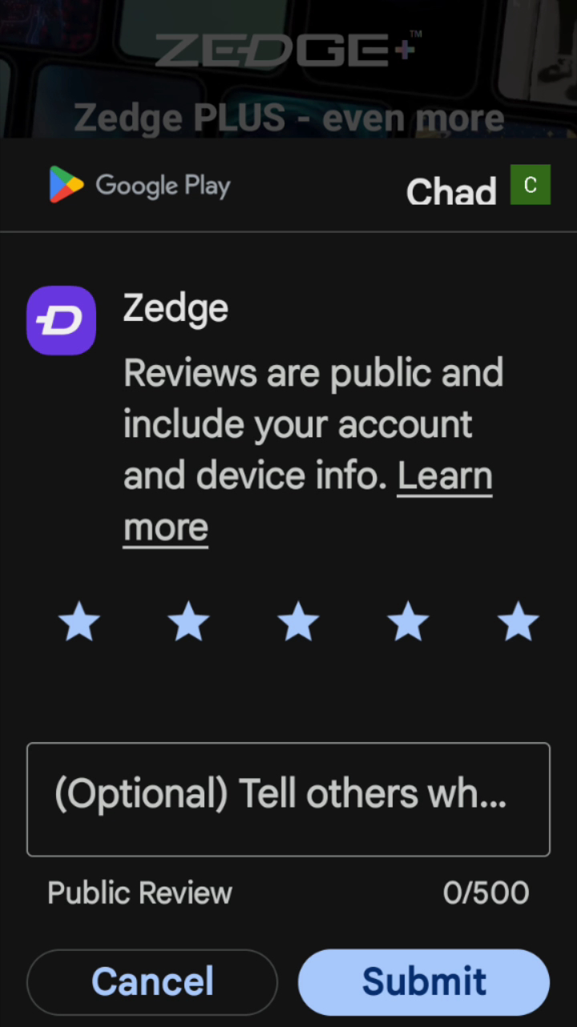Tap the dimmed ZEDGE+ logo behind dialog
This screenshot has height=1027, width=577.
[288, 49]
